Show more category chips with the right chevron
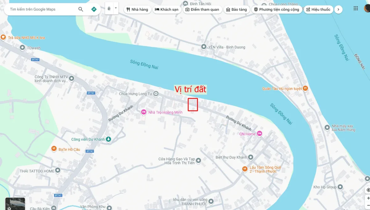The width and height of the screenshot is (370, 210). (338, 10)
